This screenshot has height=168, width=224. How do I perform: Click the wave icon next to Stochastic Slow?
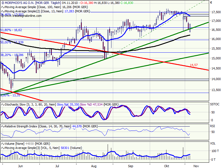click(x=3, y=103)
